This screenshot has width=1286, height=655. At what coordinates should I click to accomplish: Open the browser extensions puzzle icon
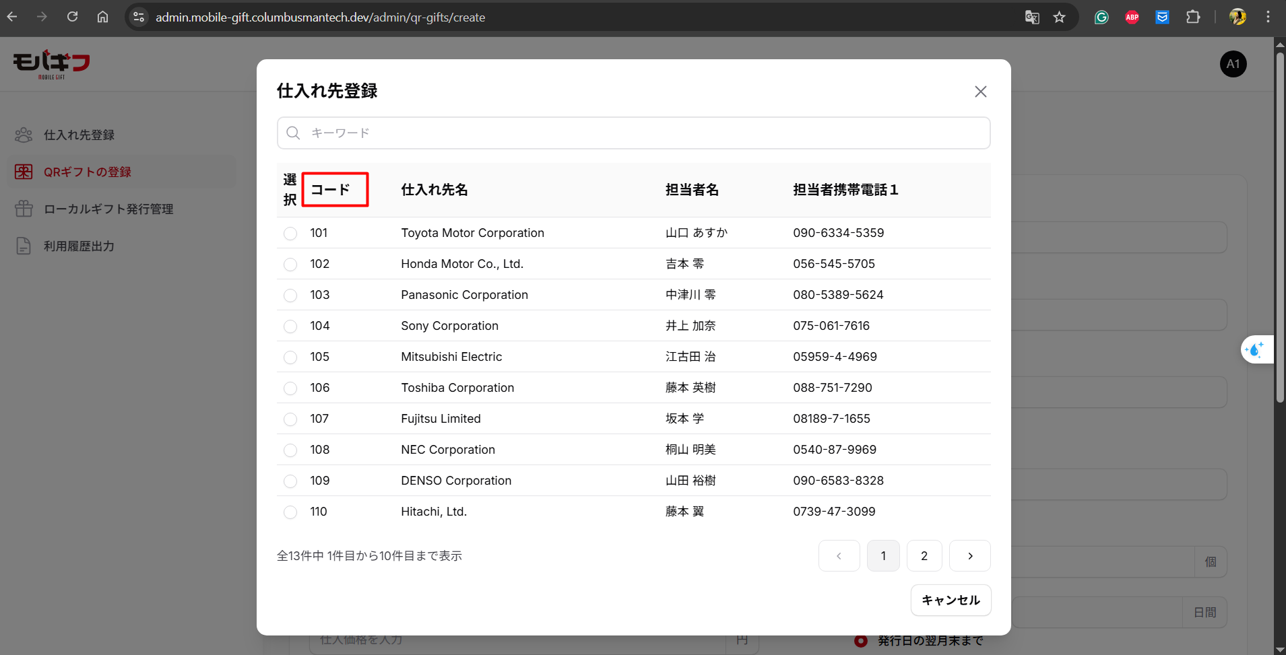[x=1193, y=18]
